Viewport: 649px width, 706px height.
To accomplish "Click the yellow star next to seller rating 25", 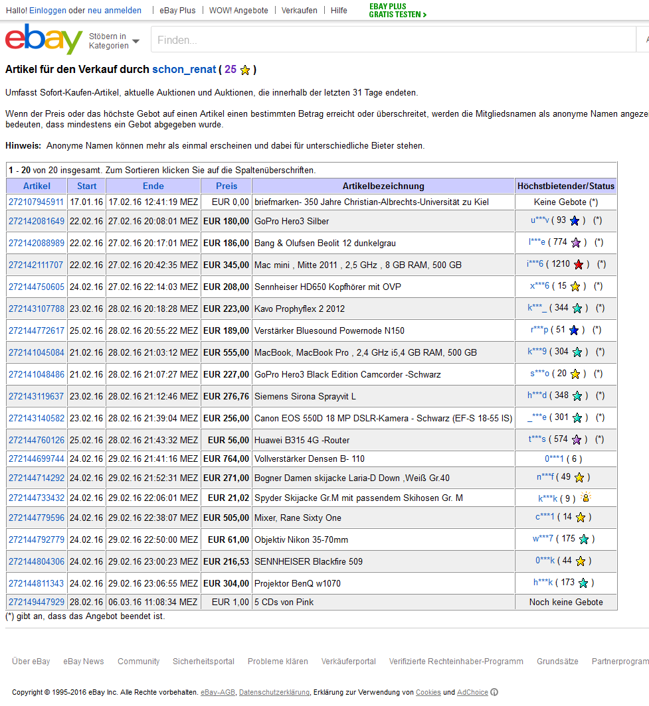I will coord(245,70).
